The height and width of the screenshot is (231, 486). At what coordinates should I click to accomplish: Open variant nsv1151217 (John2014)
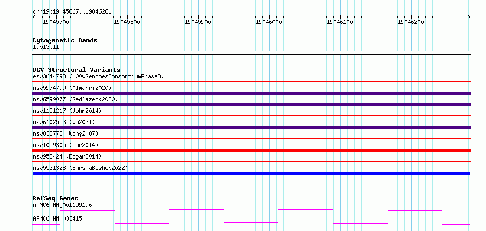coord(67,111)
